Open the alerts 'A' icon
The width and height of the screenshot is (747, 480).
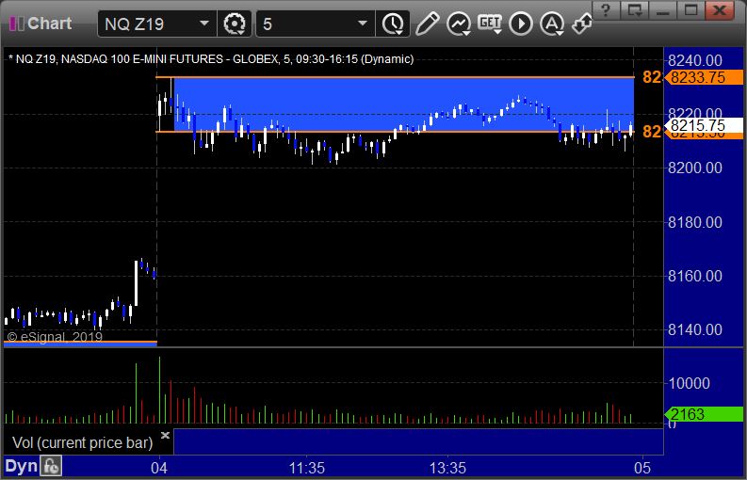point(552,24)
